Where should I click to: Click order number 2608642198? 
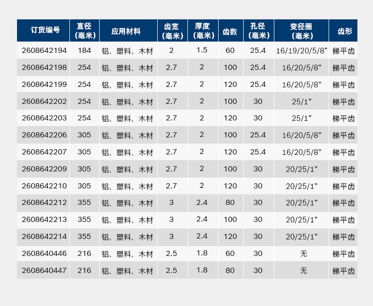44,68
